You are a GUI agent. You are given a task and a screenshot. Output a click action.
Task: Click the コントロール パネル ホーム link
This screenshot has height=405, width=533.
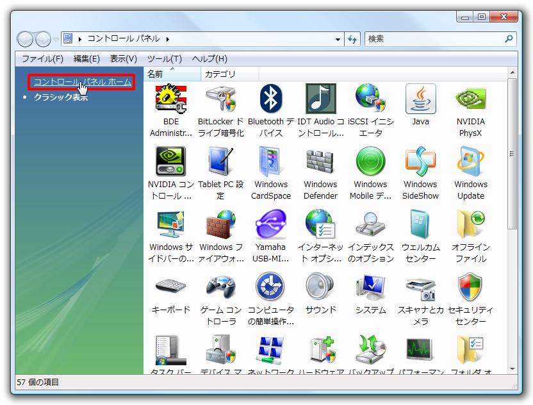(x=82, y=82)
